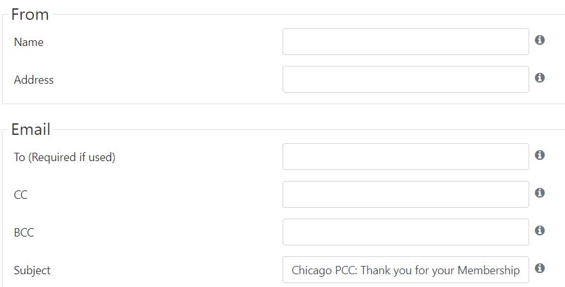Click the Name label text
The height and width of the screenshot is (287, 565).
tap(29, 42)
